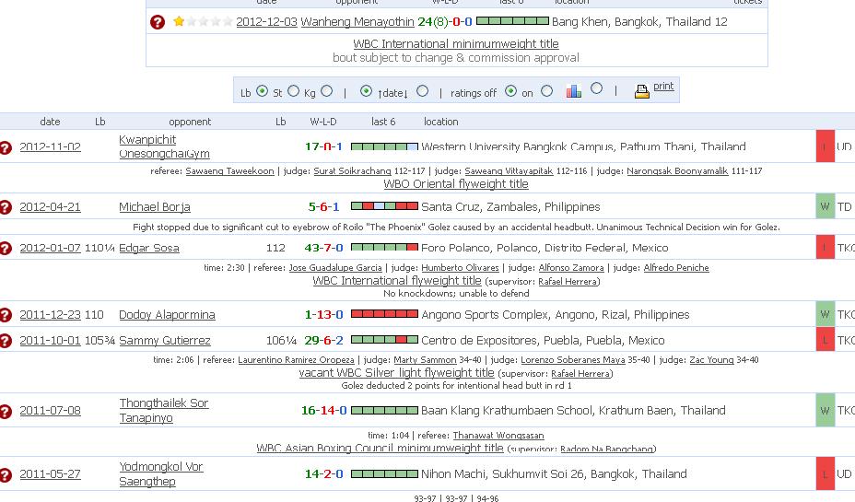The image size is (855, 502).
Task: Open WBC International flyweight title link
Action: coord(397,281)
